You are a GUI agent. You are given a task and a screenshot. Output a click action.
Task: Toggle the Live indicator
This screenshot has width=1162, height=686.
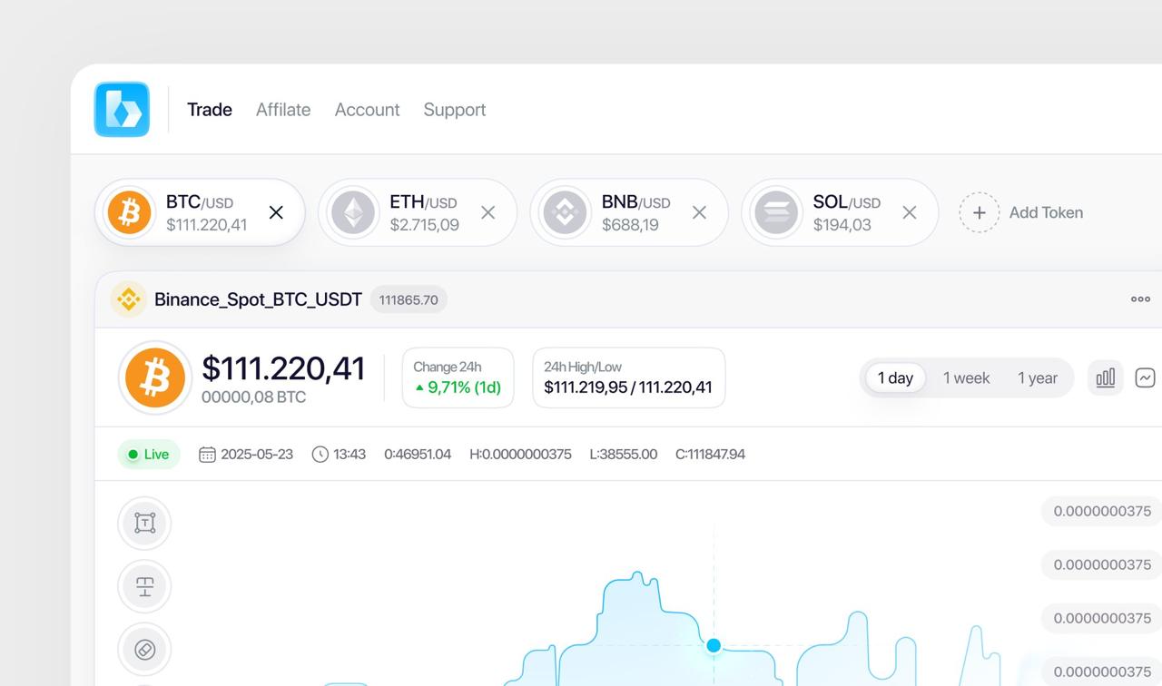point(149,455)
